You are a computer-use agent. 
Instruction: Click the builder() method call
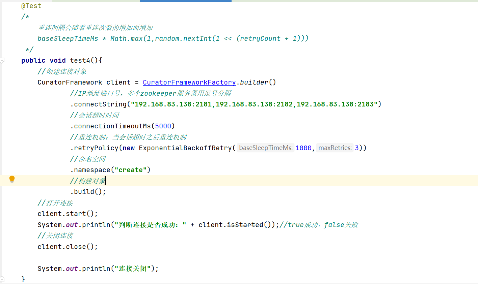[258, 82]
